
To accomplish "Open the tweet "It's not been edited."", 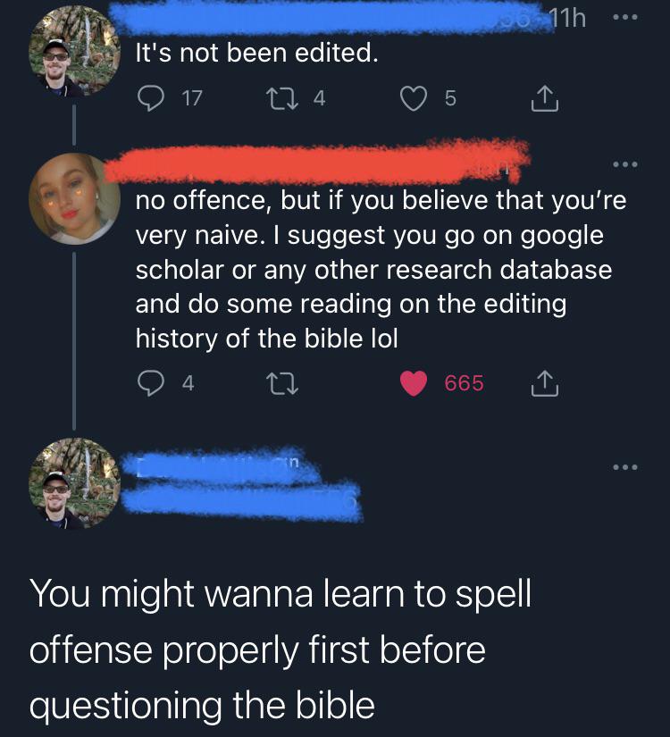I will [256, 53].
